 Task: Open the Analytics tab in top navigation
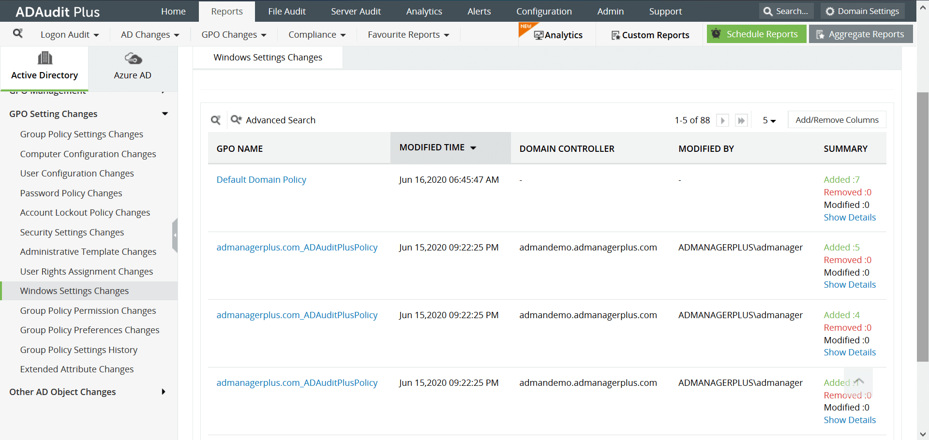coord(424,11)
